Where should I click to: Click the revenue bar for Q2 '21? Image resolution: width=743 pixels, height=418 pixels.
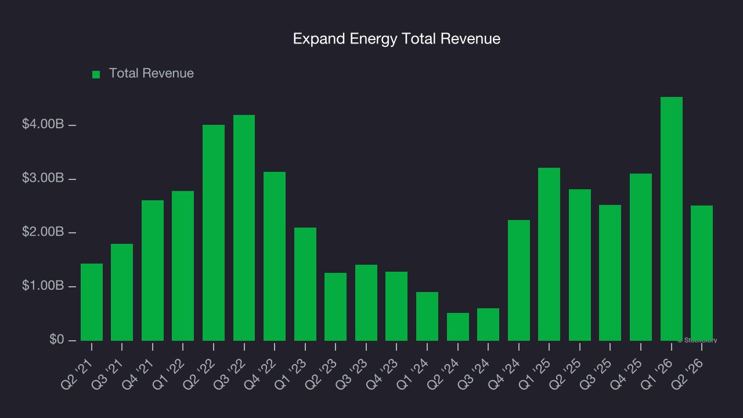click(92, 302)
